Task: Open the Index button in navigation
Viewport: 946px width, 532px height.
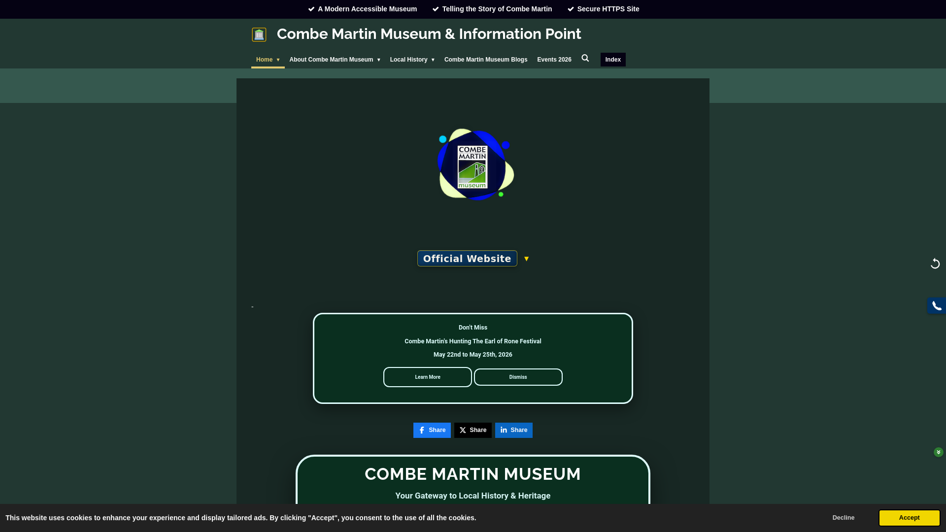Action: [x=613, y=60]
